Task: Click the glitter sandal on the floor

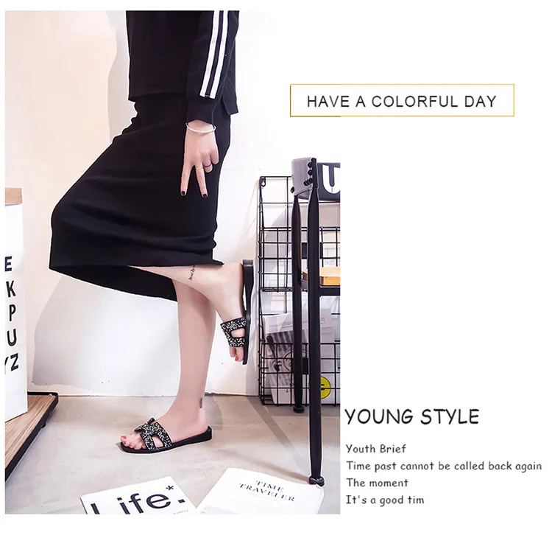Action: click(166, 436)
